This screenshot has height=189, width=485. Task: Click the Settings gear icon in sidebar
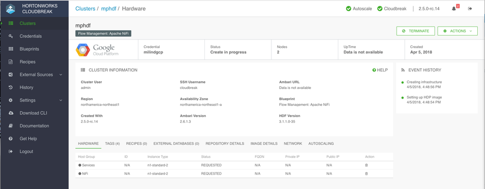(11, 100)
